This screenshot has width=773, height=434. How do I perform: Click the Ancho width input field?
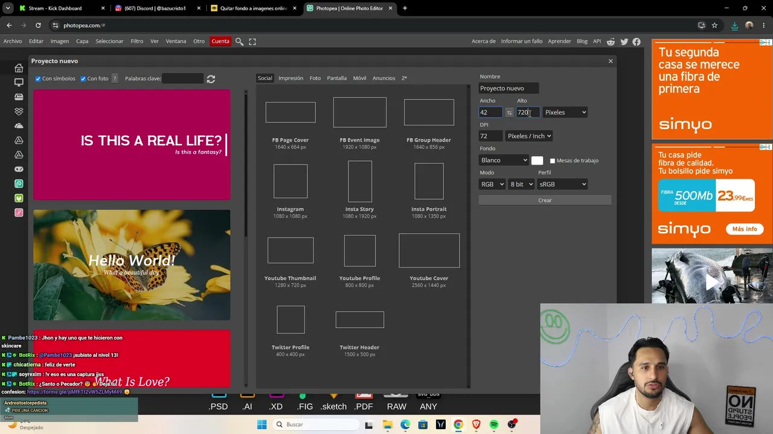point(491,113)
